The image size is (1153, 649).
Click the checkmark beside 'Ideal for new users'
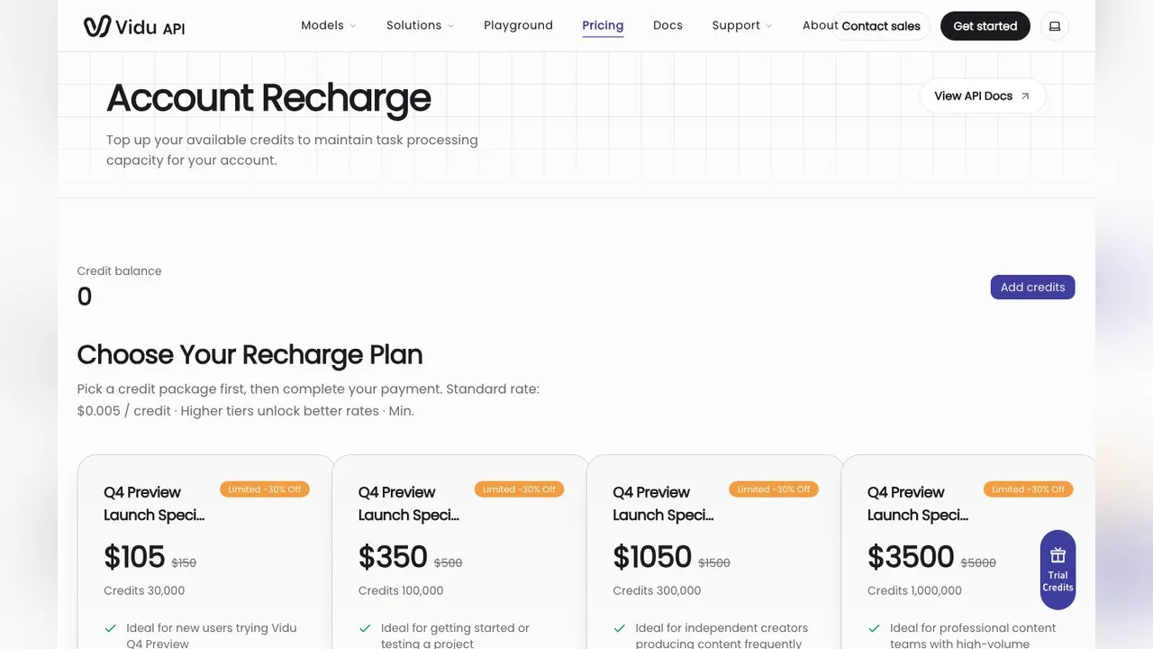[x=111, y=628]
